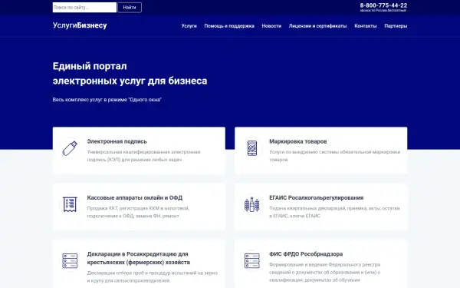Open the Электронная подпись service title

(117, 141)
